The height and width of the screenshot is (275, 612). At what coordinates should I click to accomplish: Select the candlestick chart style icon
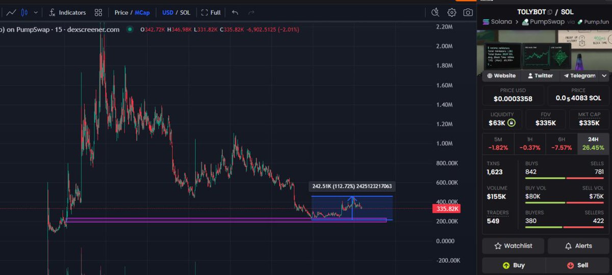[24, 12]
